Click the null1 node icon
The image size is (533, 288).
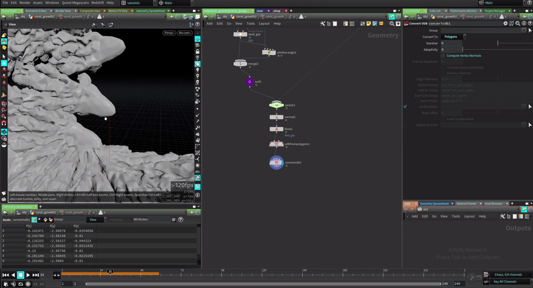tap(249, 82)
